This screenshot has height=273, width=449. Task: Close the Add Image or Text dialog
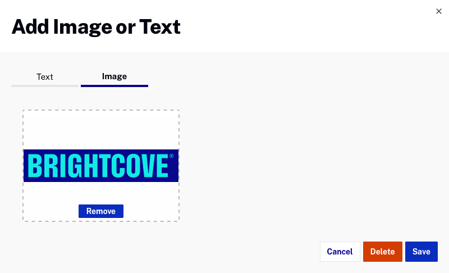click(439, 11)
